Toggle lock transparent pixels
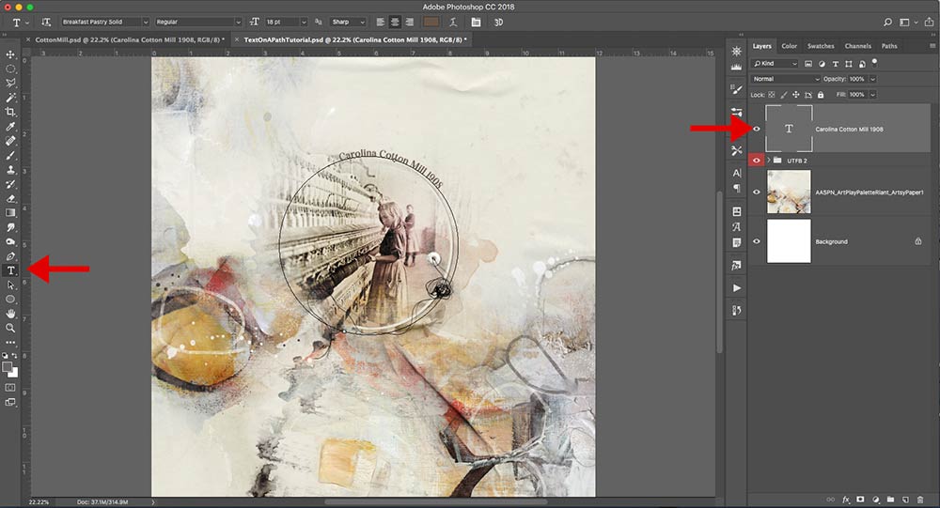 pyautogui.click(x=772, y=95)
